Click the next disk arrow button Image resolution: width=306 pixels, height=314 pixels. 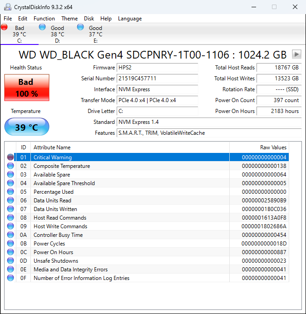tap(296, 54)
